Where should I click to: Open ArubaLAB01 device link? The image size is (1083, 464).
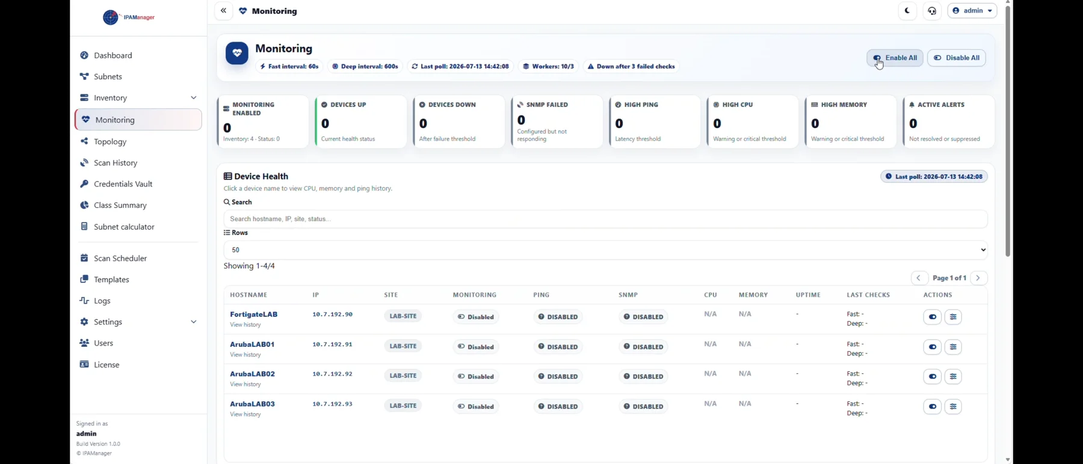coord(252,344)
